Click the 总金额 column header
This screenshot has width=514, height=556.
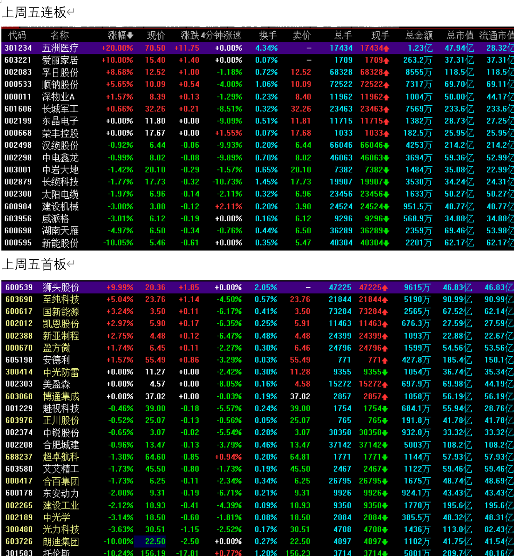[x=419, y=35]
